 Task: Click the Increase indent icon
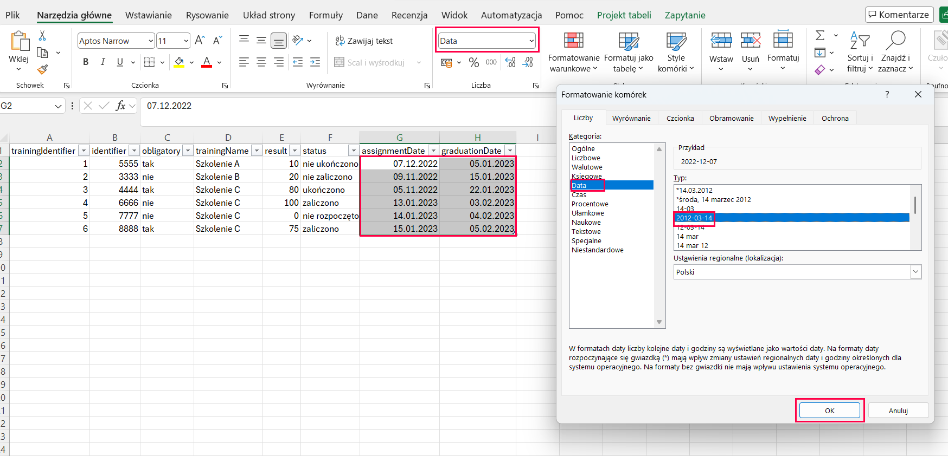pos(315,62)
